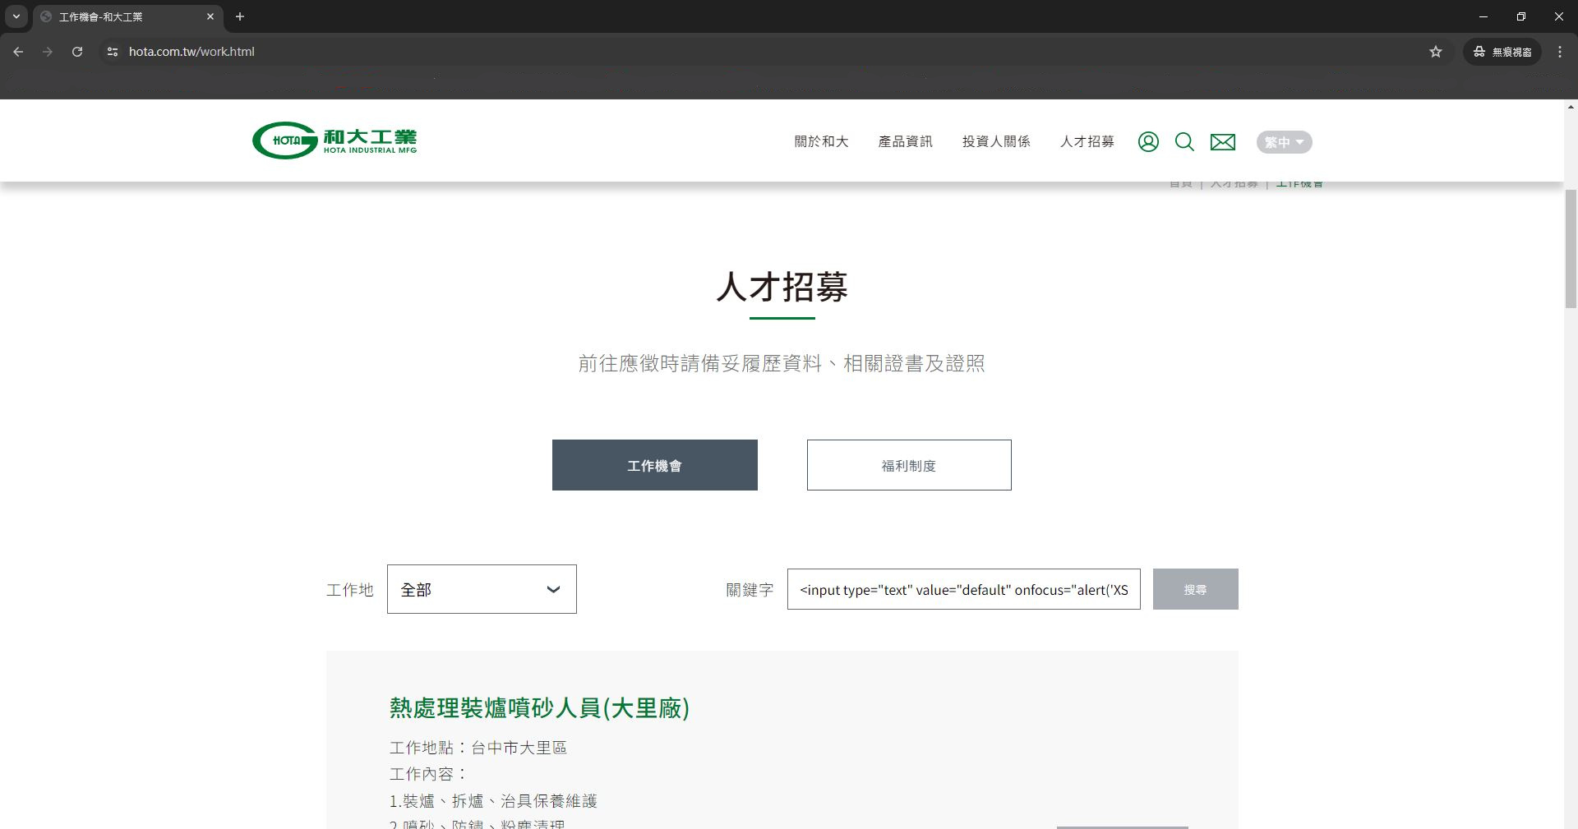Screen dimensions: 1578x829
Task: Open the member account icon
Action: coord(1148,142)
